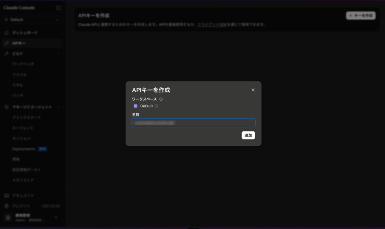Click the マネージドエージェント section label

point(32,107)
